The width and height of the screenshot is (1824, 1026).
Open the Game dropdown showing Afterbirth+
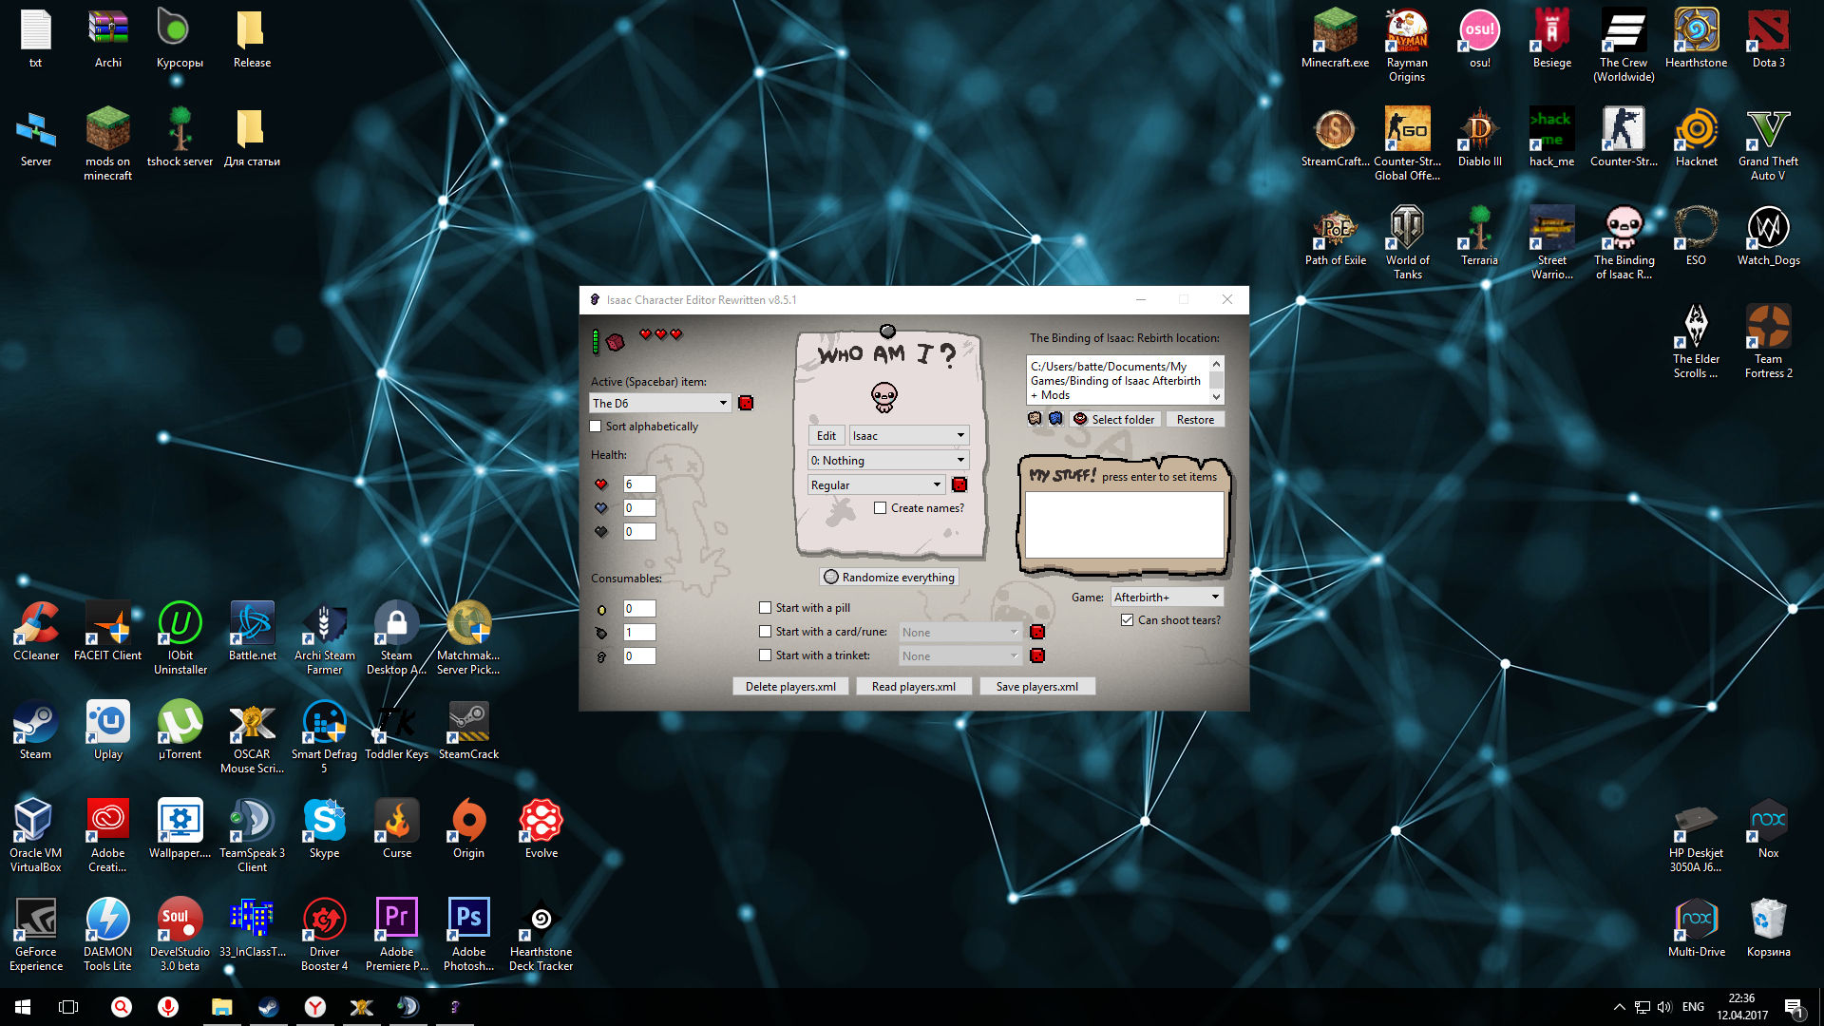pyautogui.click(x=1167, y=597)
